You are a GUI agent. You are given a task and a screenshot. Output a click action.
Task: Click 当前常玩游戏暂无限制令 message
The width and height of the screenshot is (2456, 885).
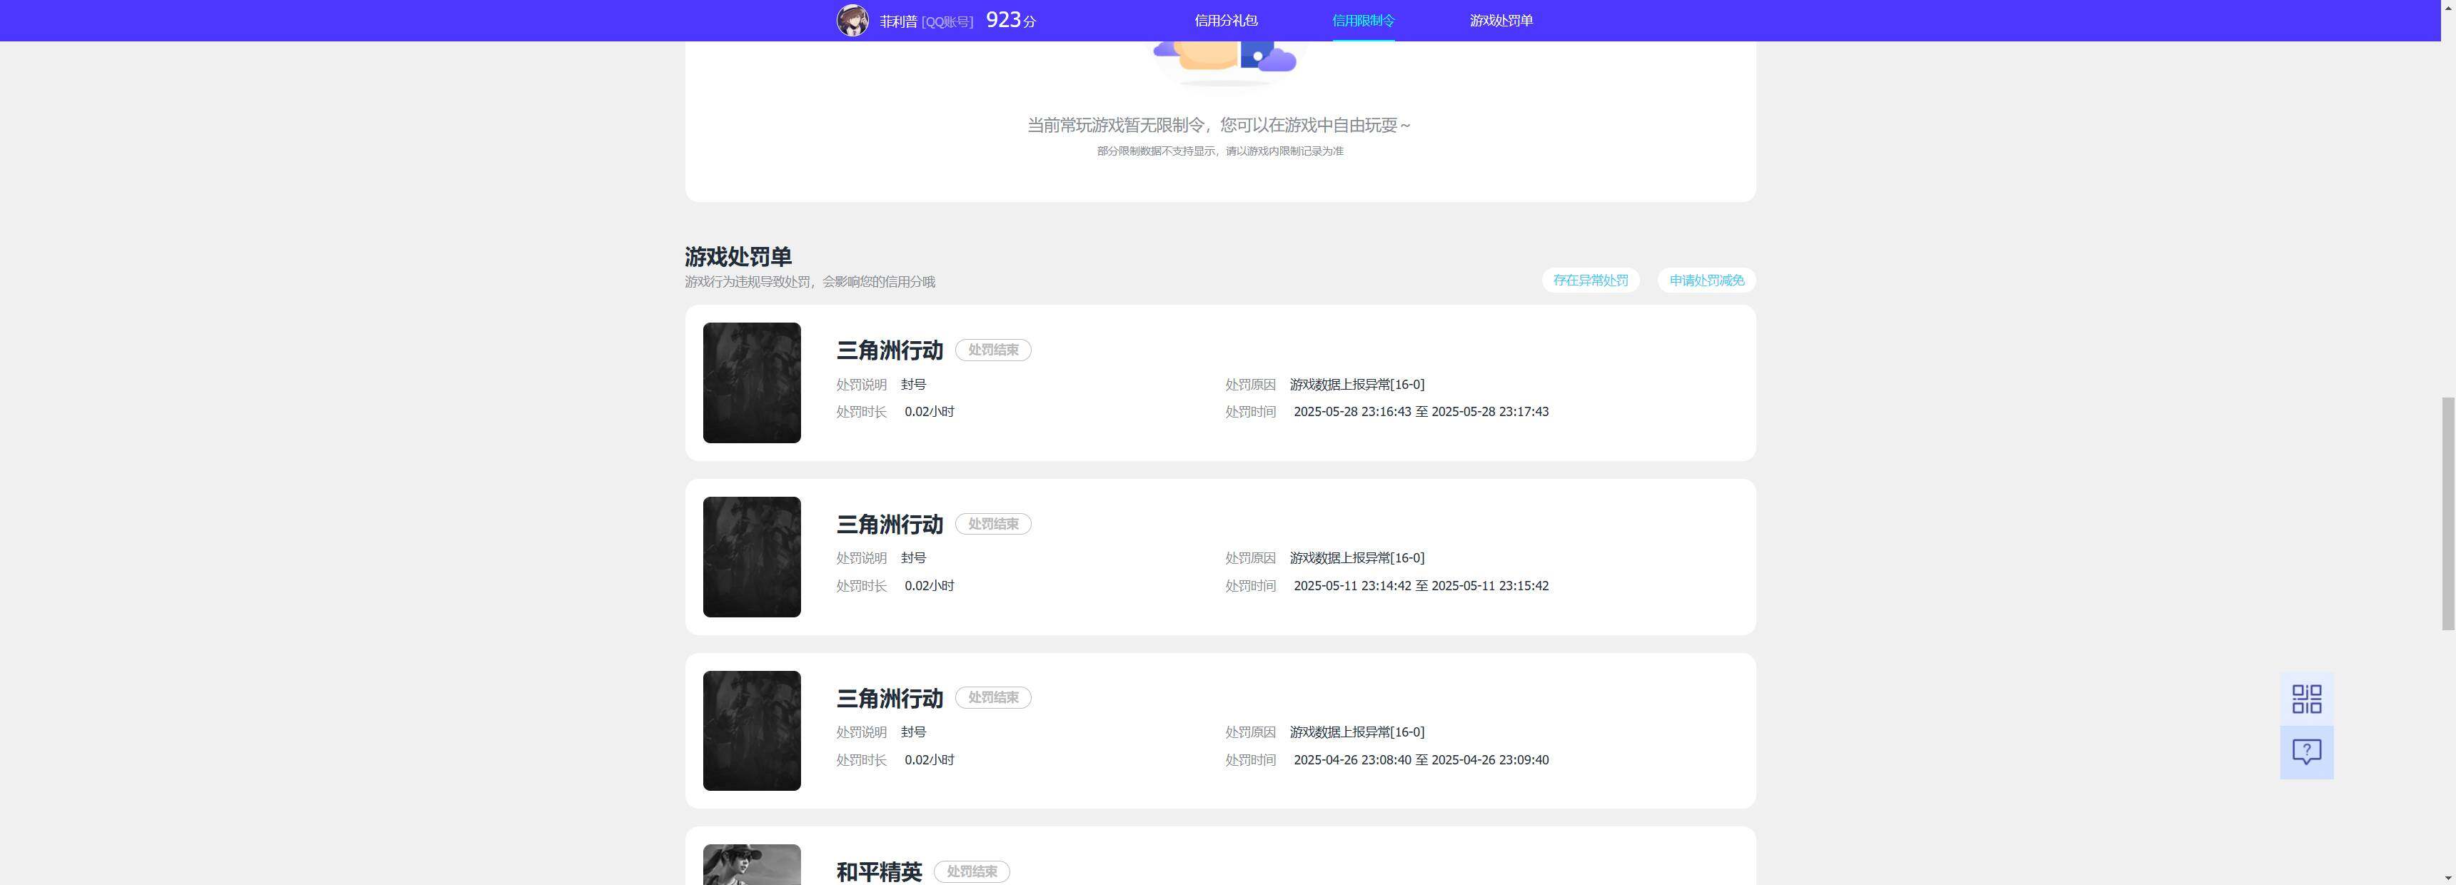coord(1219,125)
